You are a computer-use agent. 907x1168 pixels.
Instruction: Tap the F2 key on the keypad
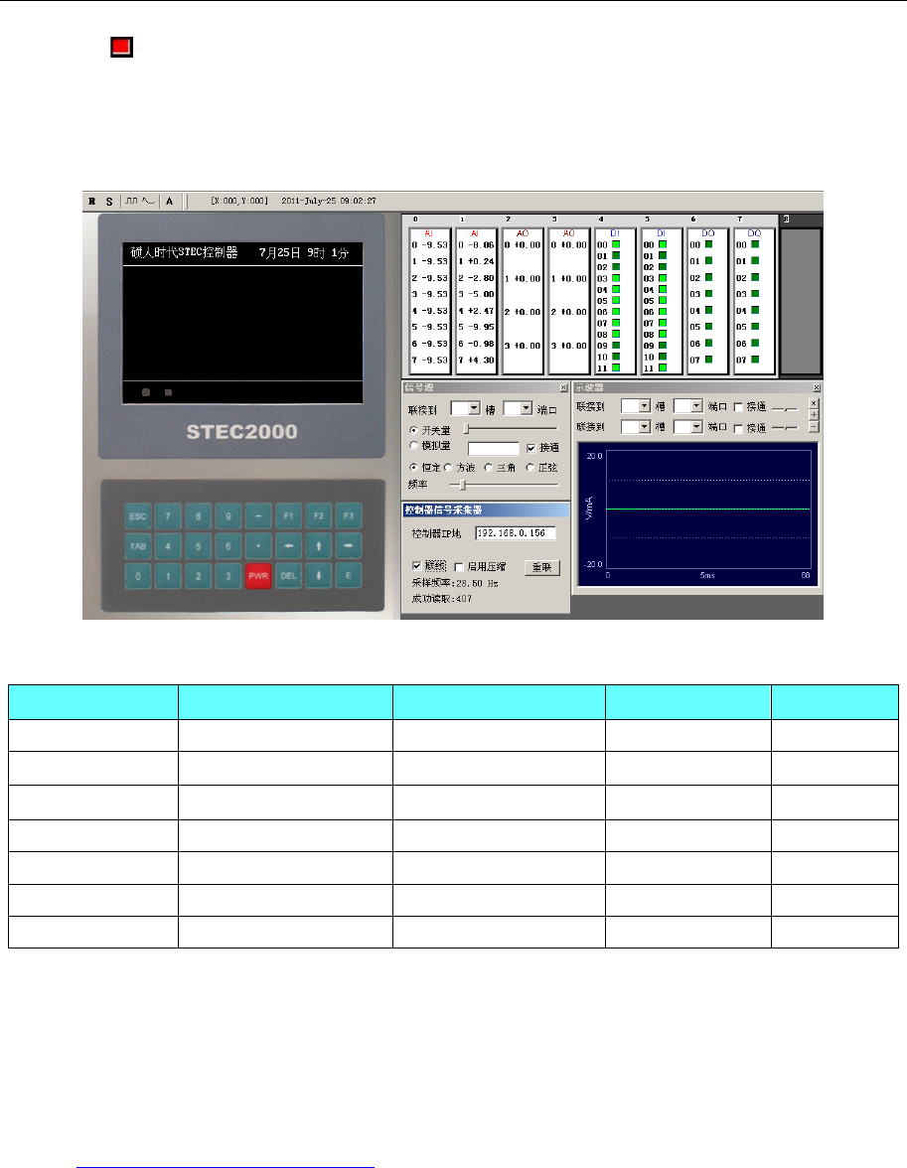pyautogui.click(x=318, y=516)
